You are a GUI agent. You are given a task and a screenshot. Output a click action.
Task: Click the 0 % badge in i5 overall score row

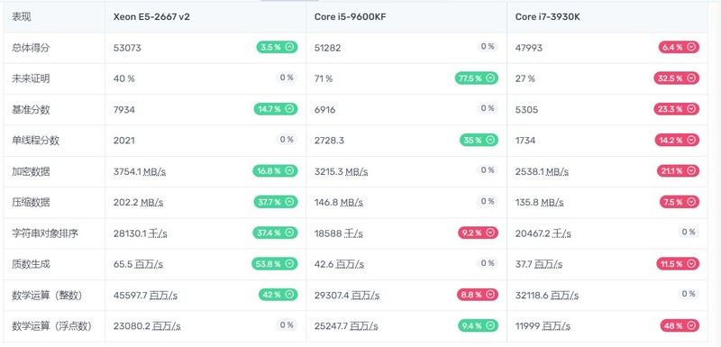pos(488,47)
